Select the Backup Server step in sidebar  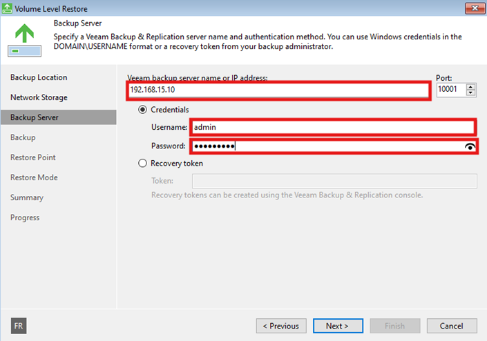click(35, 117)
